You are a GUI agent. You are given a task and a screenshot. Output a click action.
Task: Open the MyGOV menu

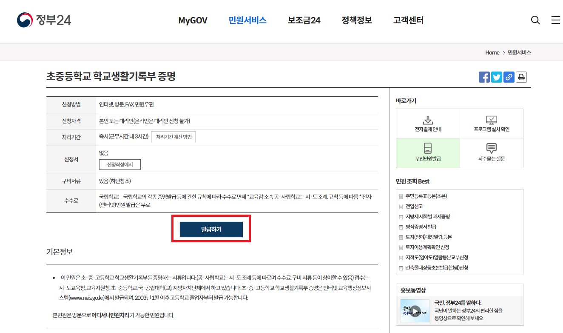pos(193,20)
